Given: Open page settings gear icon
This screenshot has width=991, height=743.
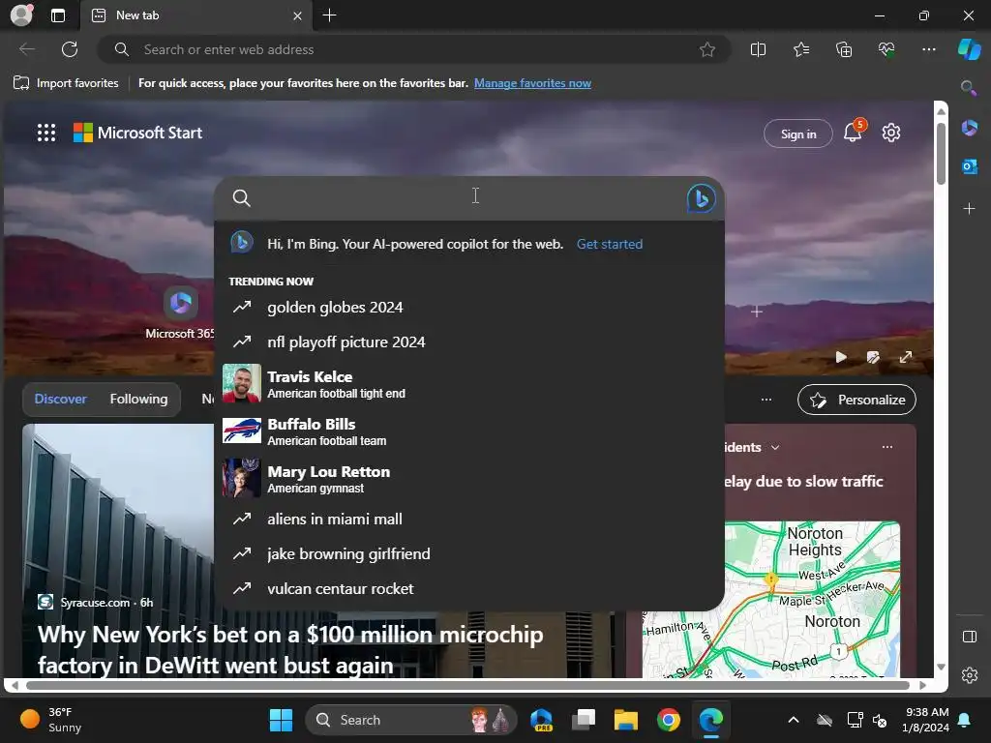Looking at the screenshot, I should (890, 133).
